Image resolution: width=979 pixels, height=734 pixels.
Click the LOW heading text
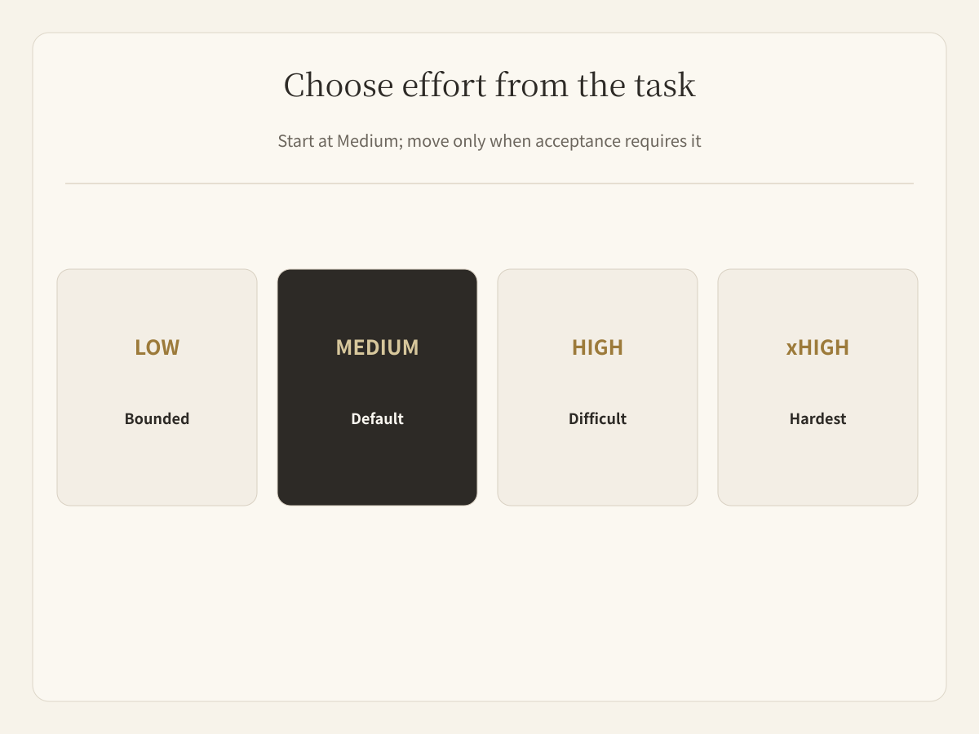tap(157, 347)
